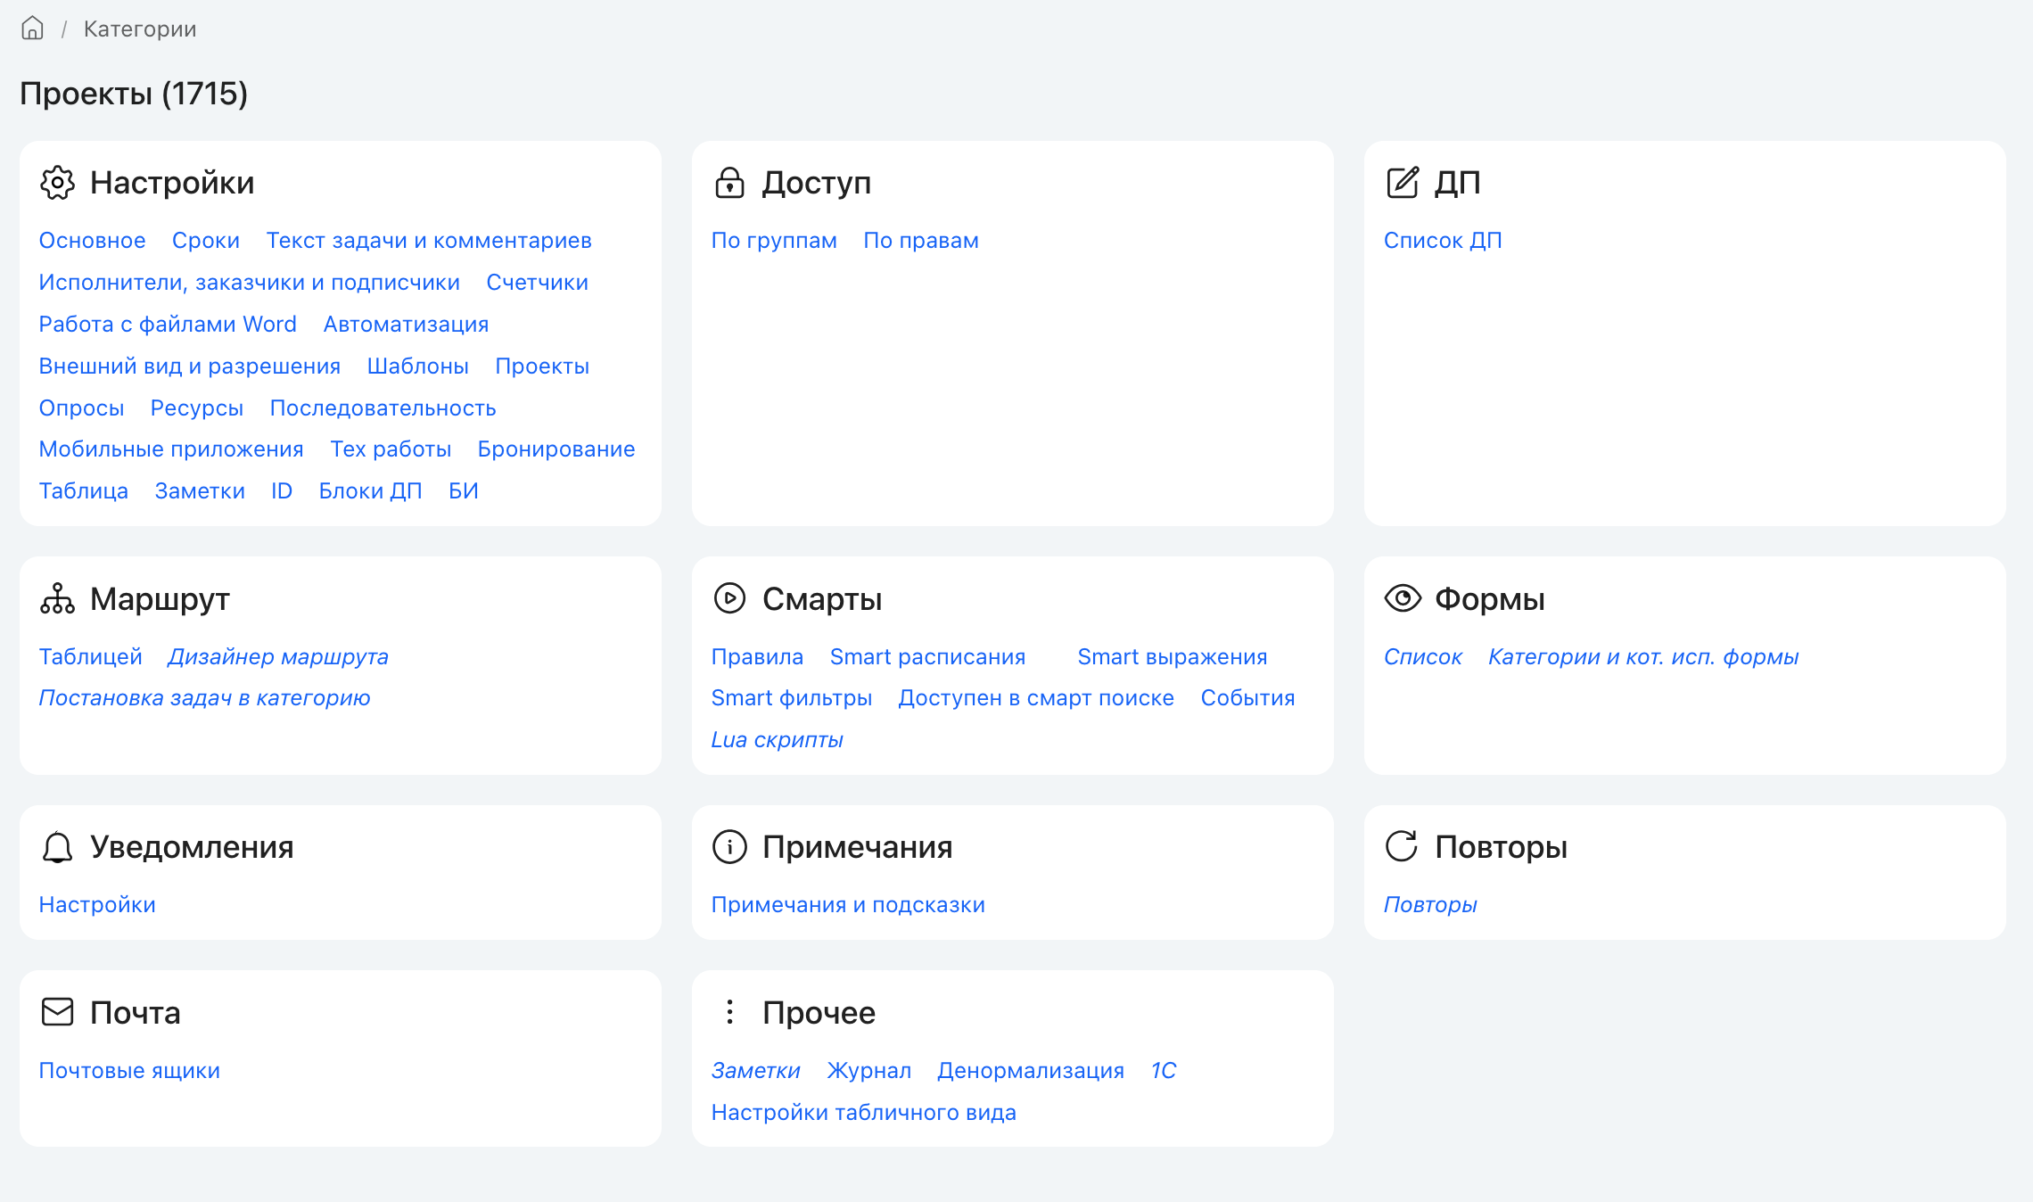Open Smart расписания link
The image size is (2033, 1202).
coord(928,657)
